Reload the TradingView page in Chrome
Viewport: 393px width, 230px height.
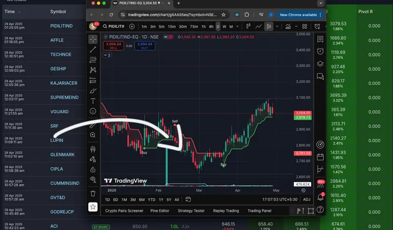click(112, 15)
